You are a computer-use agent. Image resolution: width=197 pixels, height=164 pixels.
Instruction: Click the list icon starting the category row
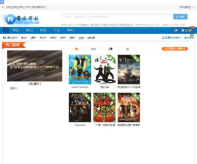tap(4, 38)
